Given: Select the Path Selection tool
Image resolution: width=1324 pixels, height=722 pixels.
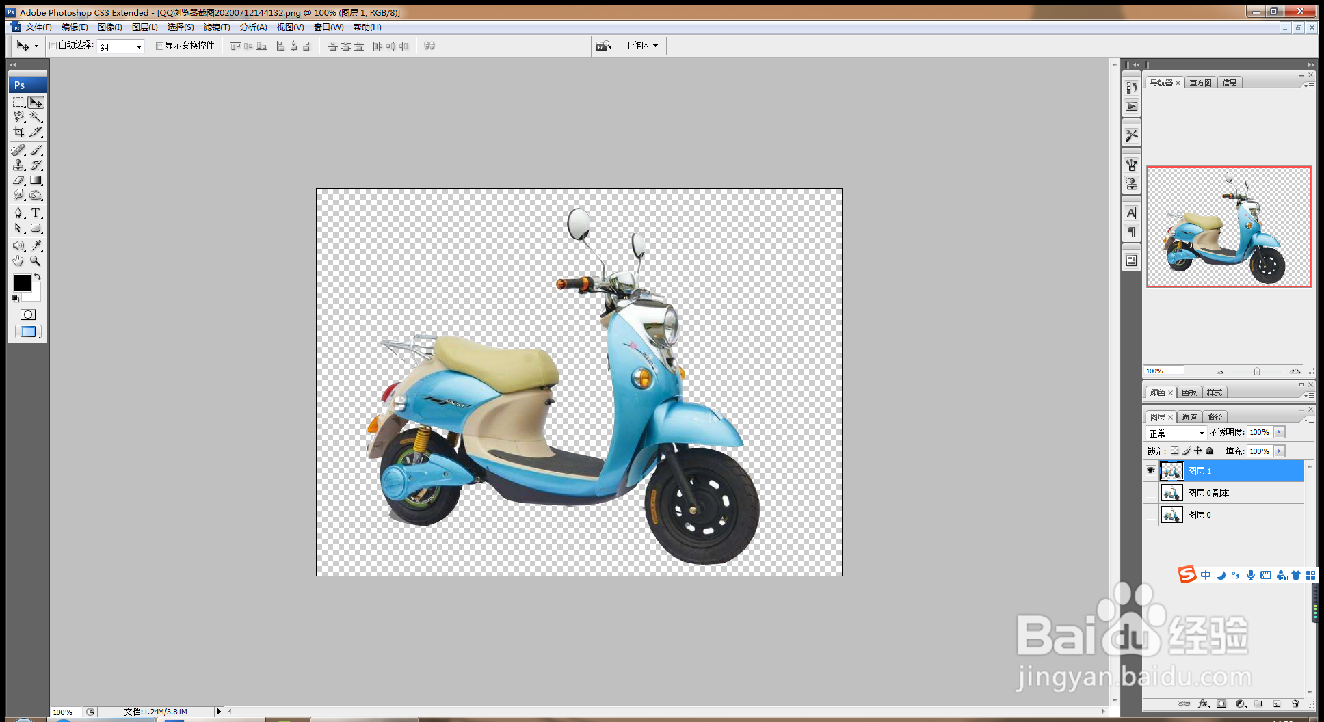Looking at the screenshot, I should 18,228.
